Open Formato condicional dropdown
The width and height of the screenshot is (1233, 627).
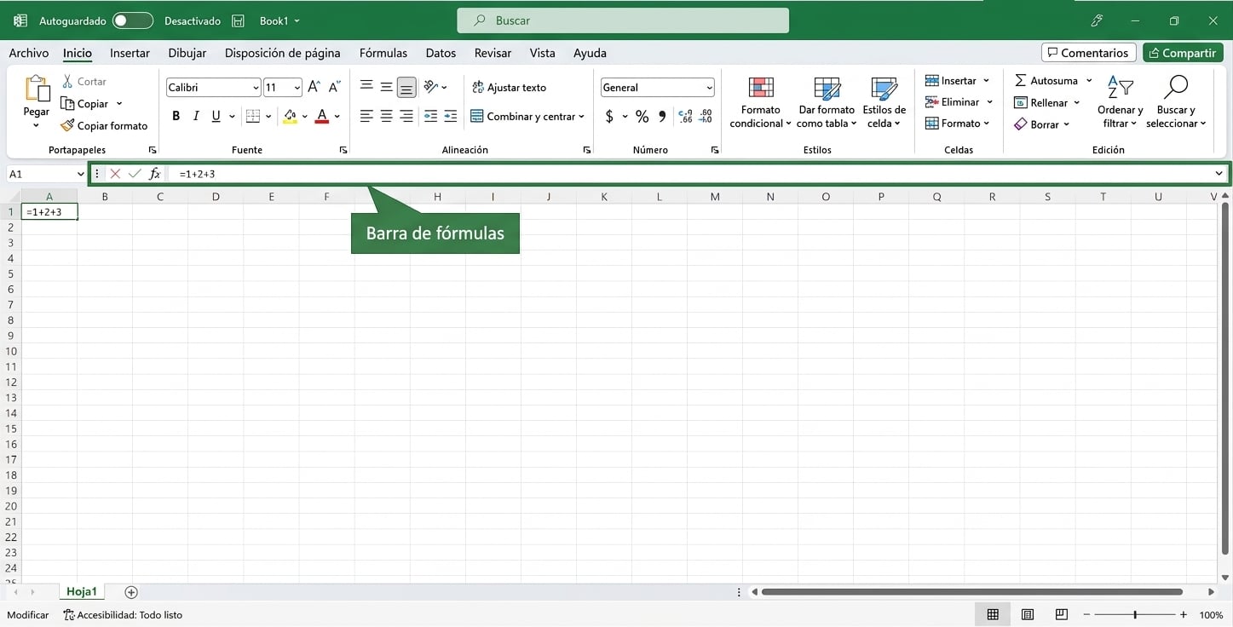click(x=761, y=102)
